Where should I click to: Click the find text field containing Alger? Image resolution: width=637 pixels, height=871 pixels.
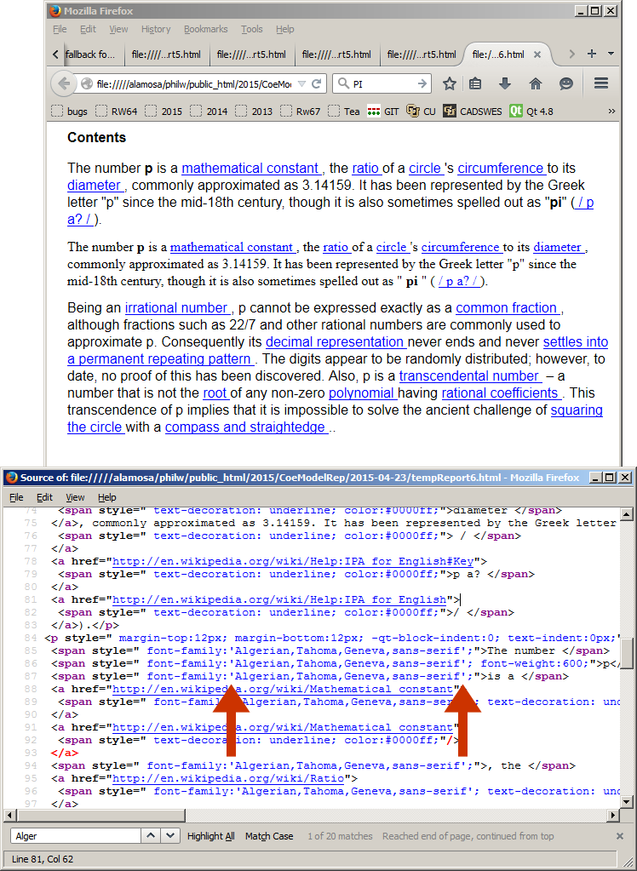coord(75,836)
